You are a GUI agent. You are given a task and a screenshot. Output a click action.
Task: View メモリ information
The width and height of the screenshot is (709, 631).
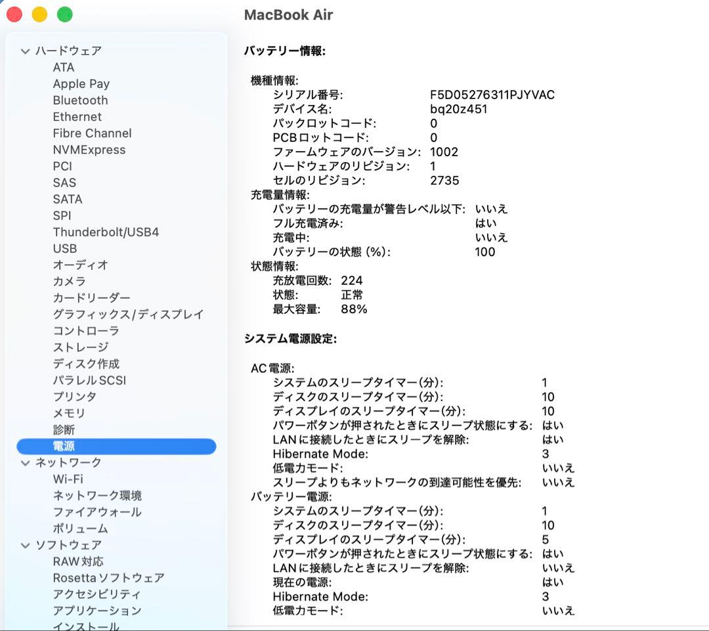[68, 413]
